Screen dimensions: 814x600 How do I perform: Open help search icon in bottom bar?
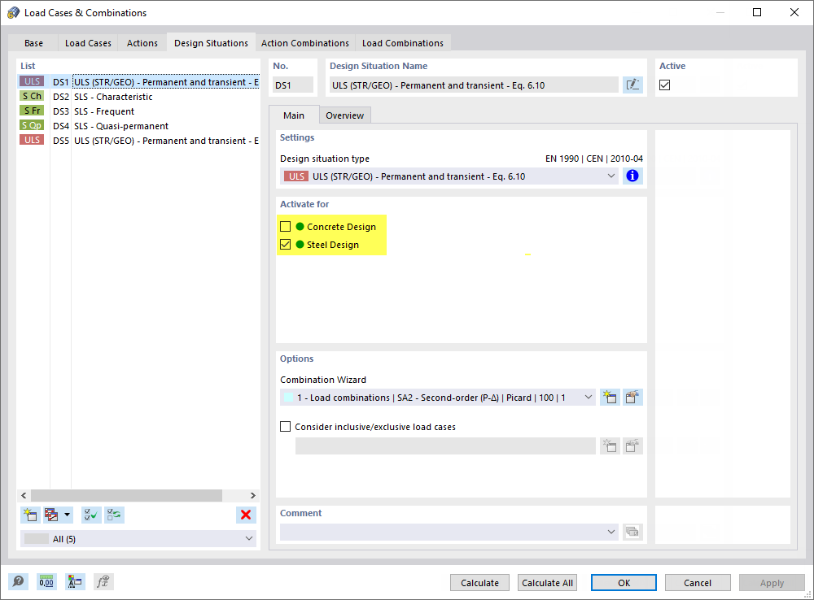click(18, 581)
